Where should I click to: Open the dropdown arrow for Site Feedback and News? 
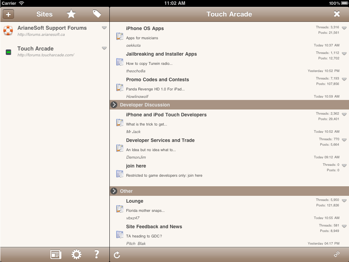tap(344, 227)
